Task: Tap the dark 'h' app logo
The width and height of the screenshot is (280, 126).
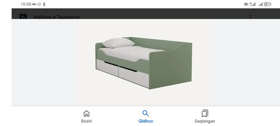Action: pos(23,16)
